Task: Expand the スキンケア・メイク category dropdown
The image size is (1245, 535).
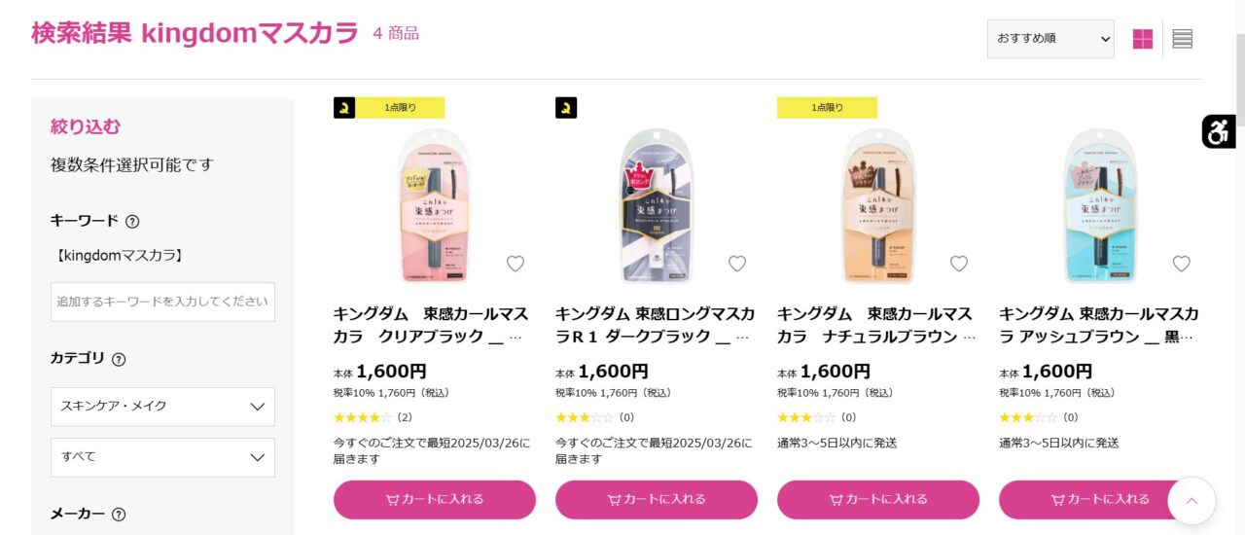Action: (x=162, y=407)
